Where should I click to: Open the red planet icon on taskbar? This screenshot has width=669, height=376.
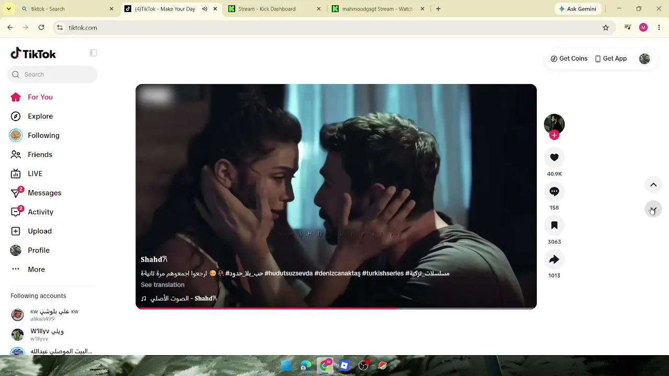(x=383, y=366)
